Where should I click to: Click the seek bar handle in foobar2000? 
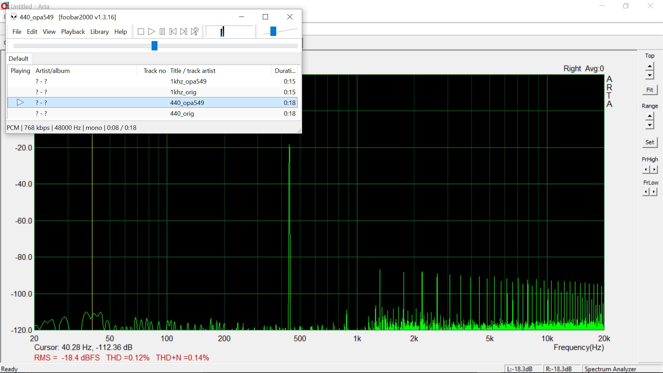[154, 46]
